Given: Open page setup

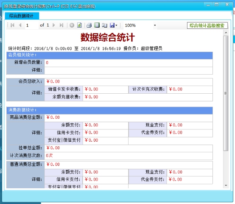Looking at the screenshot, I should click(x=105, y=25).
